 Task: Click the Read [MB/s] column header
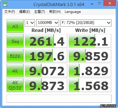46,30
